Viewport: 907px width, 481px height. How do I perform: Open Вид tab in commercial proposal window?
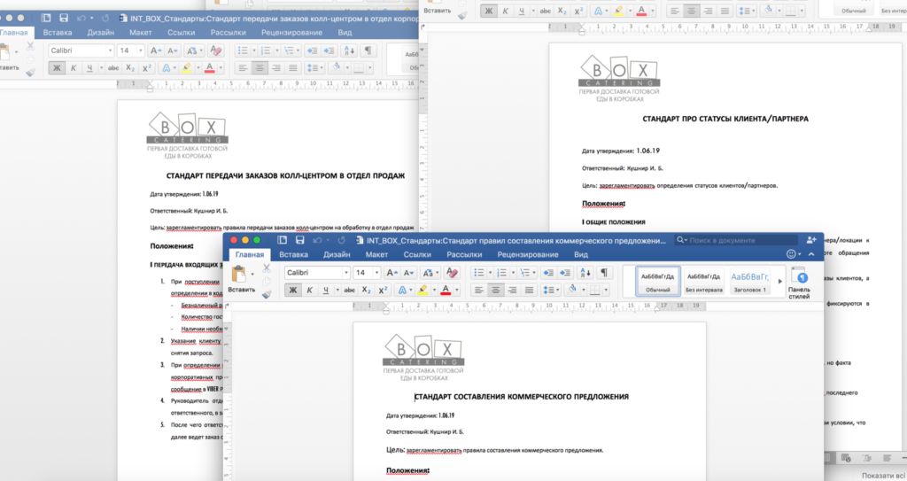click(581, 254)
